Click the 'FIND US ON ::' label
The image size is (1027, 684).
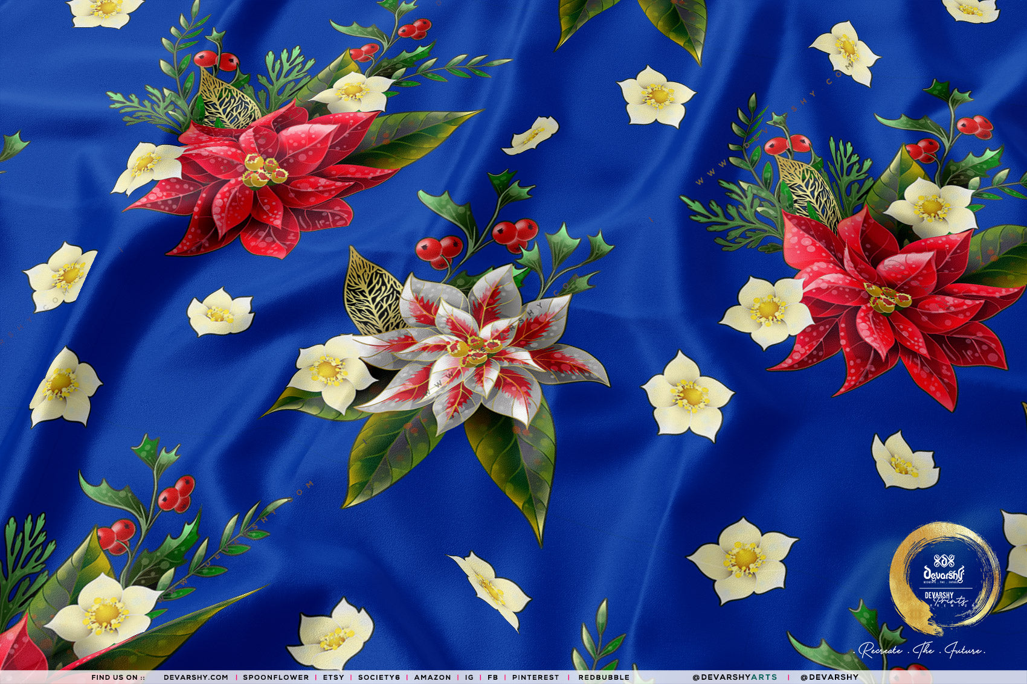[118, 677]
